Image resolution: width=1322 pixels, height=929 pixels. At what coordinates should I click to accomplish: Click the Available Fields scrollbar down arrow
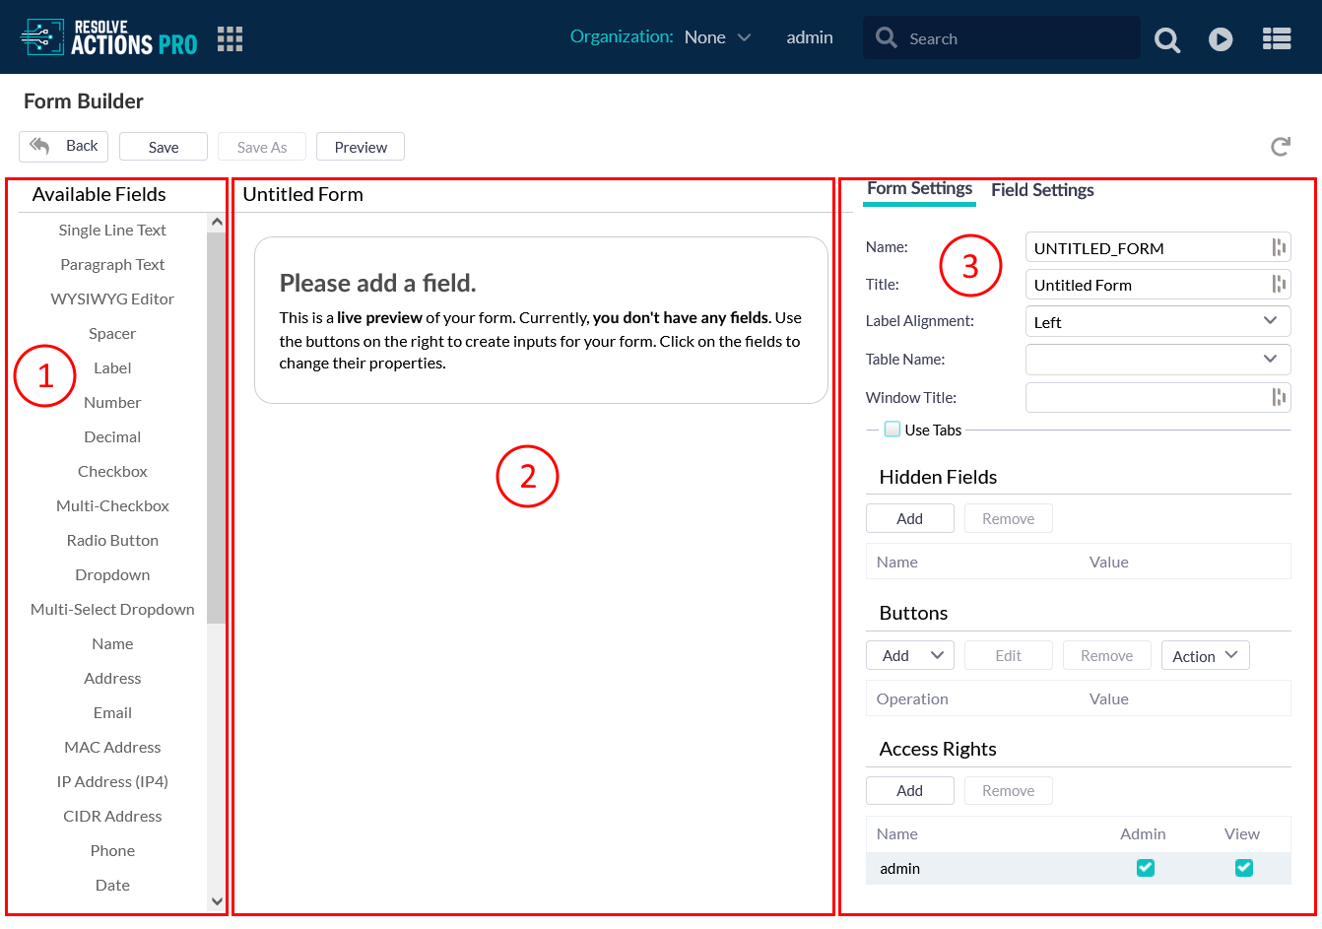(x=217, y=900)
